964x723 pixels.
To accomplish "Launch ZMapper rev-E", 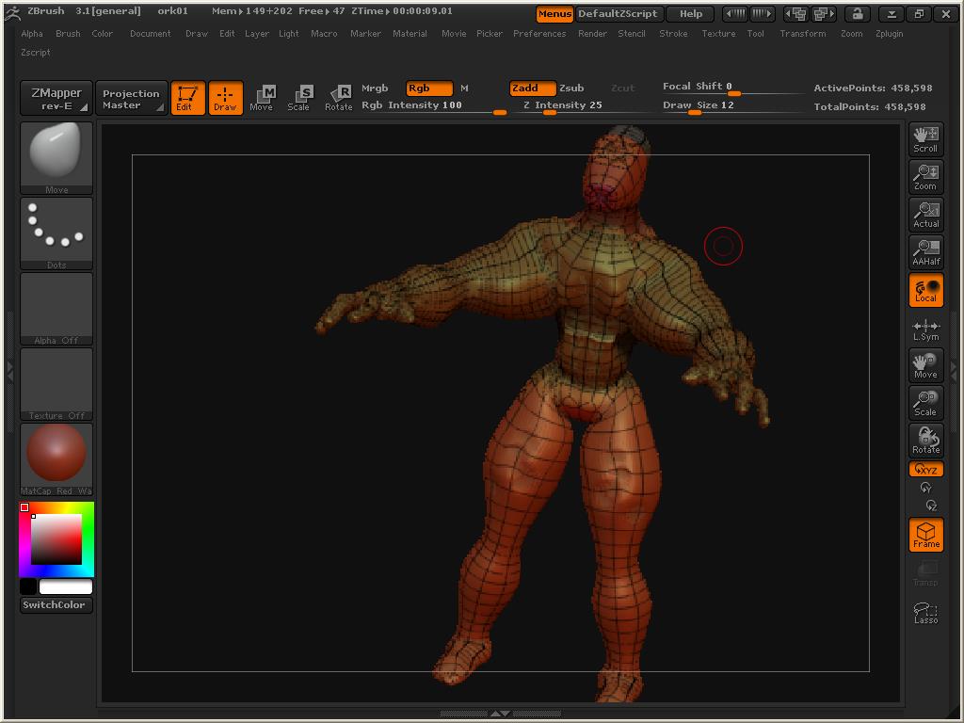I will tap(56, 98).
